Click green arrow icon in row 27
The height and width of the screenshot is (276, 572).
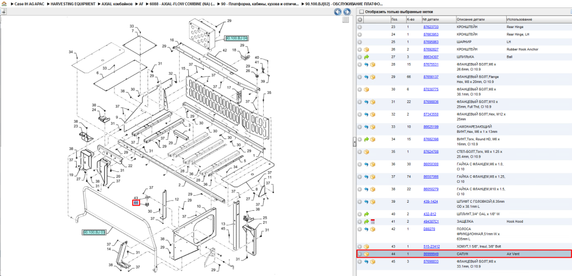click(x=367, y=57)
